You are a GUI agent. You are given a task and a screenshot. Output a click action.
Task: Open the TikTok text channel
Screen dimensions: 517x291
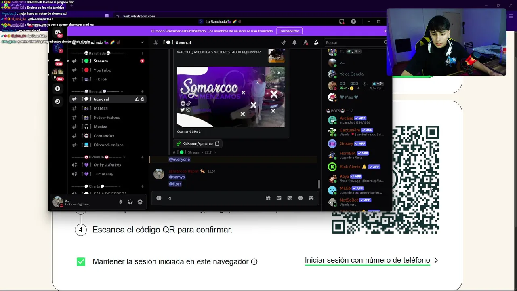108,79
